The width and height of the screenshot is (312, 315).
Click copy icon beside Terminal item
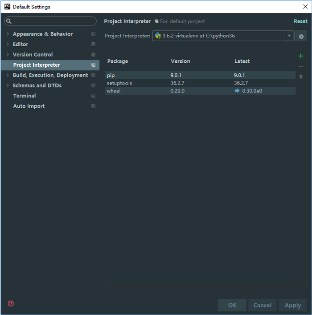coord(93,96)
